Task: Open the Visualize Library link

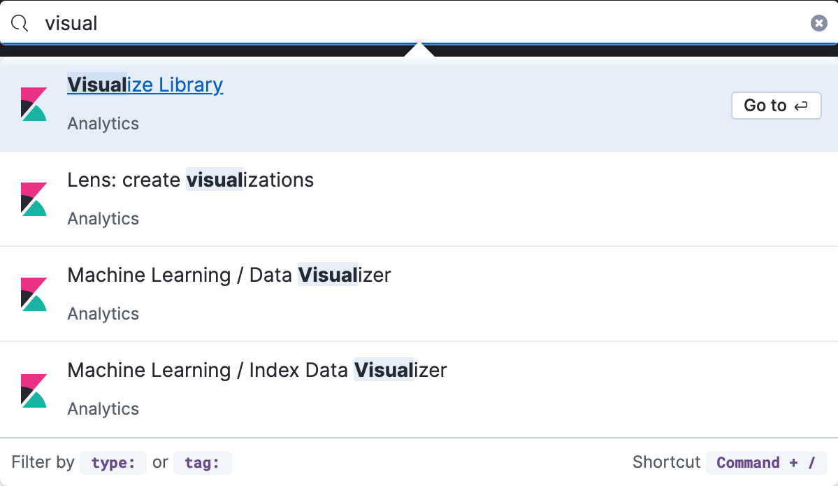Action: point(145,85)
